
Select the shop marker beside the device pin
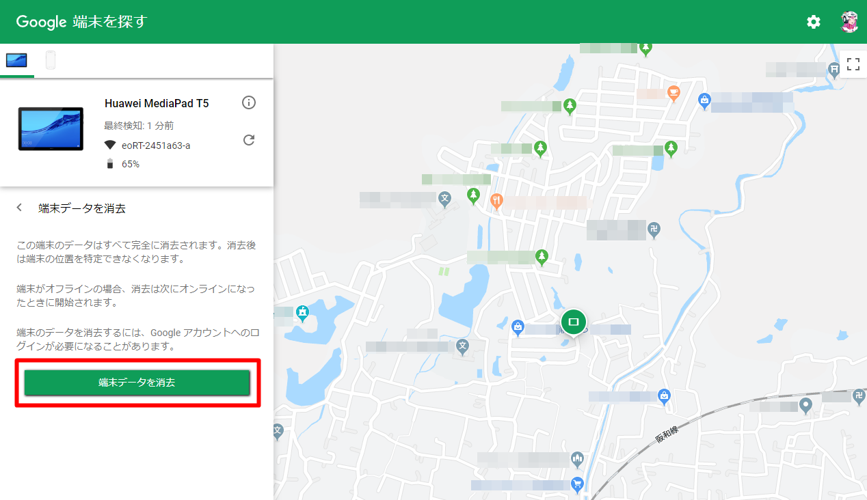(518, 327)
